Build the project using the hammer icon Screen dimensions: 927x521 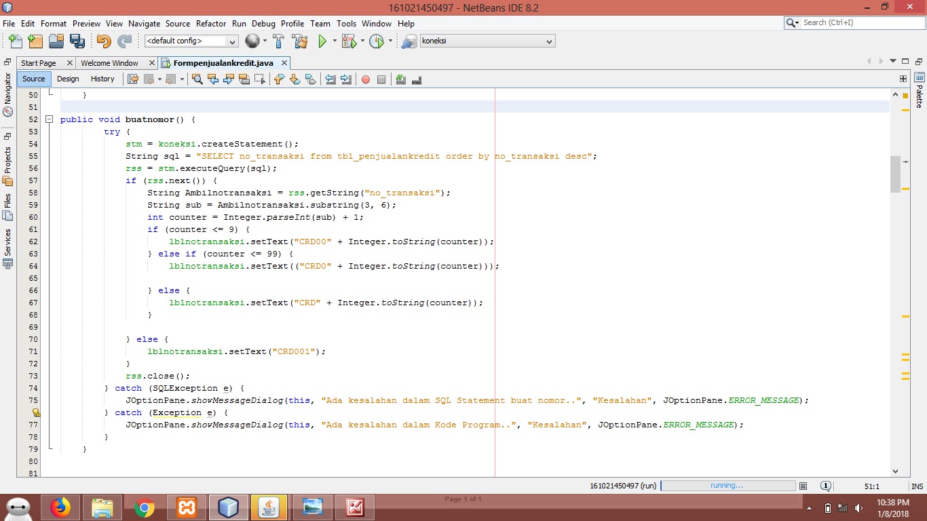point(279,41)
